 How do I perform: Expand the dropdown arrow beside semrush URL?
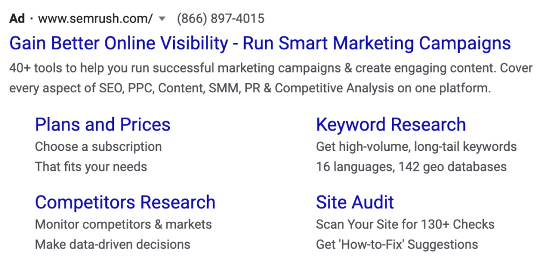162,19
